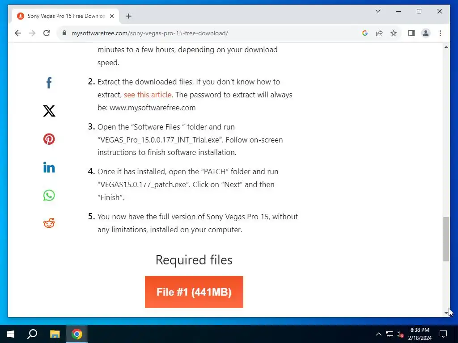458x343 pixels.
Task: Click the share page icon
Action: [x=379, y=33]
